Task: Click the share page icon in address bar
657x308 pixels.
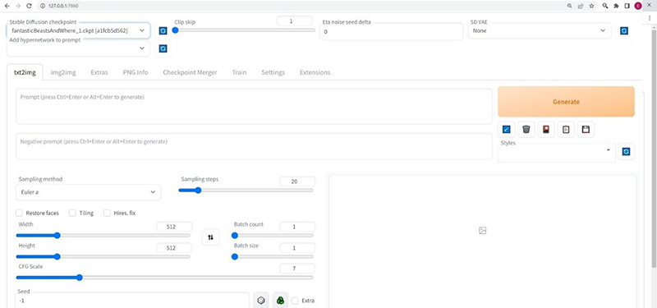Action: pos(581,6)
